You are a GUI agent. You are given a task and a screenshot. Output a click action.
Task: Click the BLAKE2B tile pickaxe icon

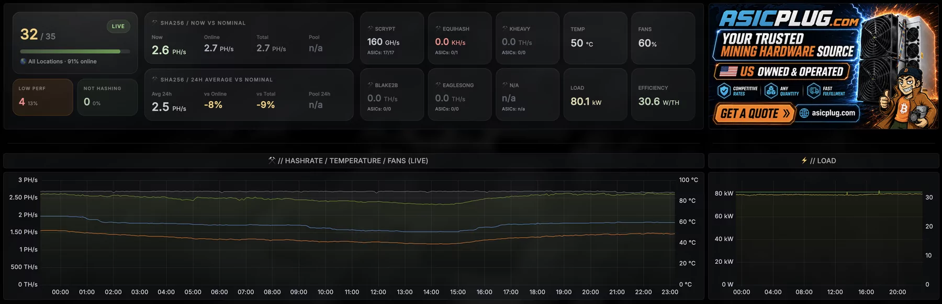(x=371, y=85)
